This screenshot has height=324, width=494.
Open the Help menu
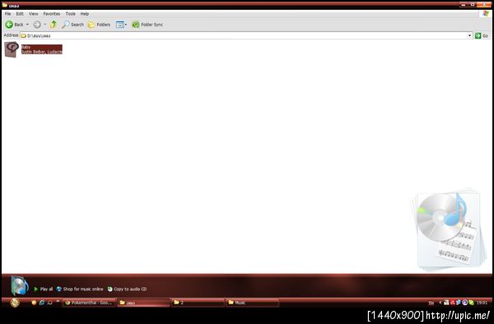click(x=85, y=14)
